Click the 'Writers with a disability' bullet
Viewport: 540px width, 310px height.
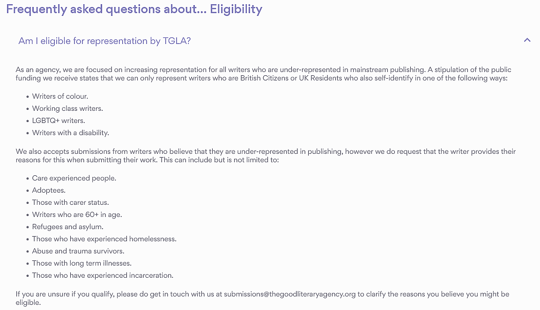click(x=70, y=133)
